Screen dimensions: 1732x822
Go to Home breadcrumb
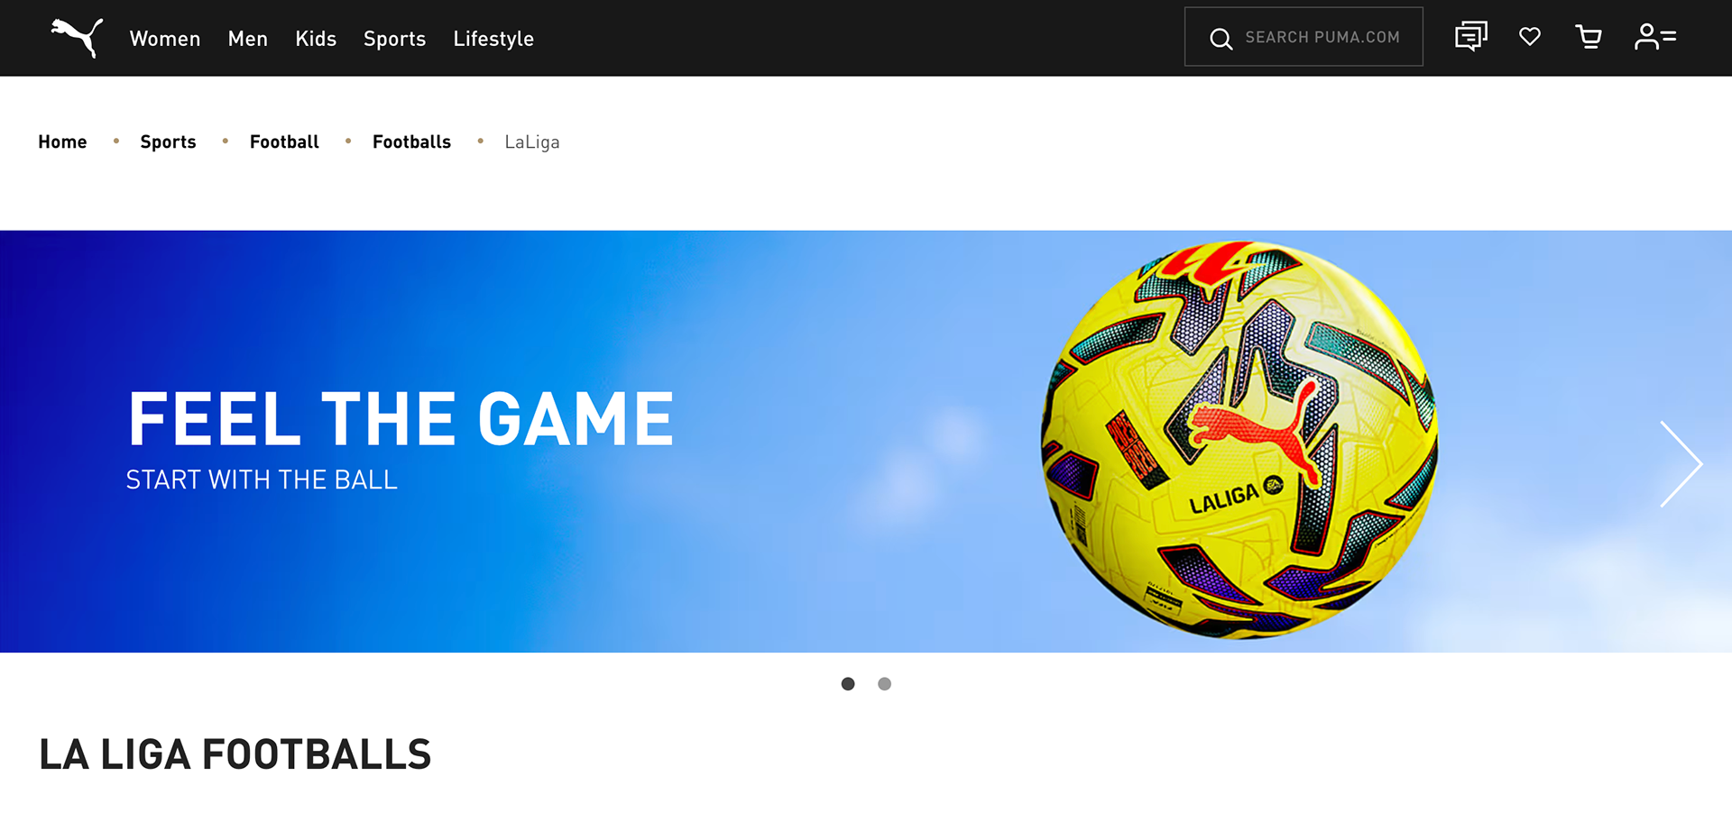pos(62,142)
